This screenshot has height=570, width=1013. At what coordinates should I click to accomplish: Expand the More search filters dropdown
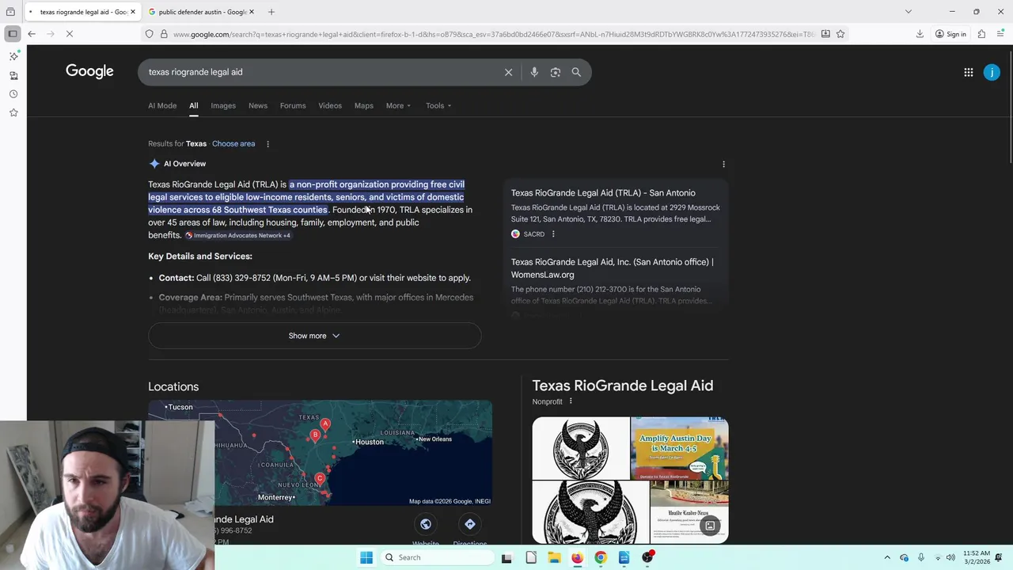tap(398, 105)
